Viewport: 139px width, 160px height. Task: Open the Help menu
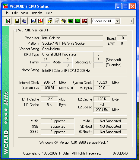coord(49,13)
